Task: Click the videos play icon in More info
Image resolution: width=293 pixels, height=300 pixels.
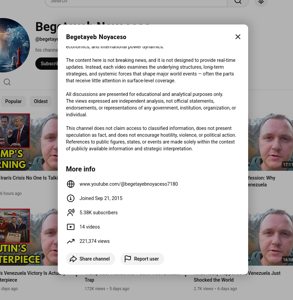Action: tap(71, 227)
